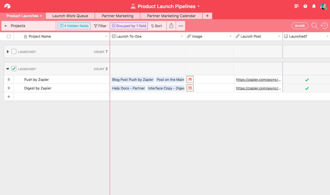Open the Push by Zapier launch post link
This screenshot has height=195, width=330.
click(258, 80)
